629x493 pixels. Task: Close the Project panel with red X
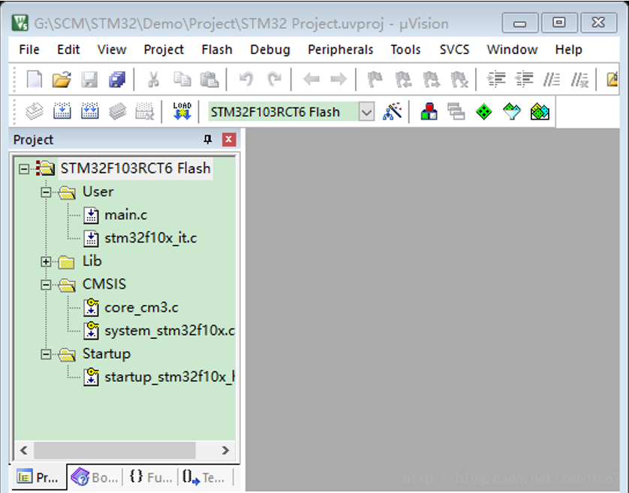click(x=229, y=140)
